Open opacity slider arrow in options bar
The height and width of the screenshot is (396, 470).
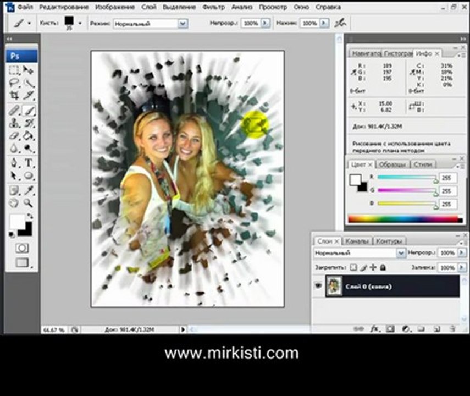(266, 23)
